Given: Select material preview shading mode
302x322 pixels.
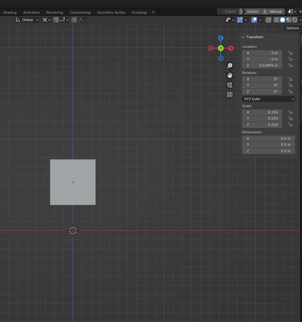Looking at the screenshot, I should pos(289,20).
